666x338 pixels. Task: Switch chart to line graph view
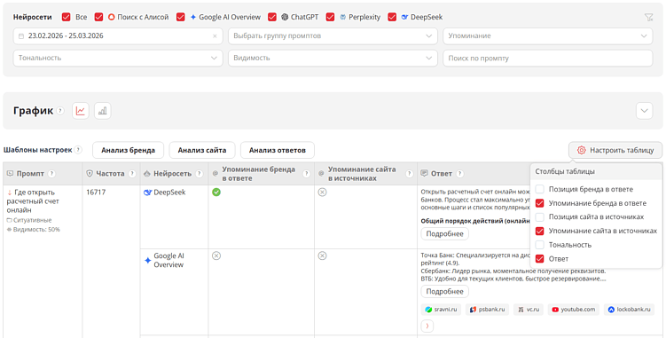point(81,111)
